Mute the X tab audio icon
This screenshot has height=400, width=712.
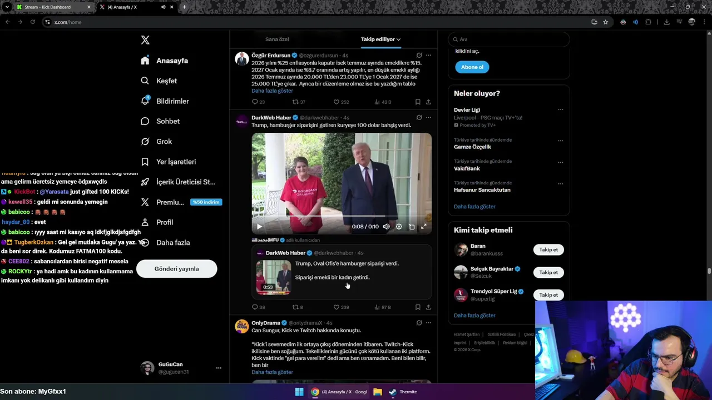163,7
